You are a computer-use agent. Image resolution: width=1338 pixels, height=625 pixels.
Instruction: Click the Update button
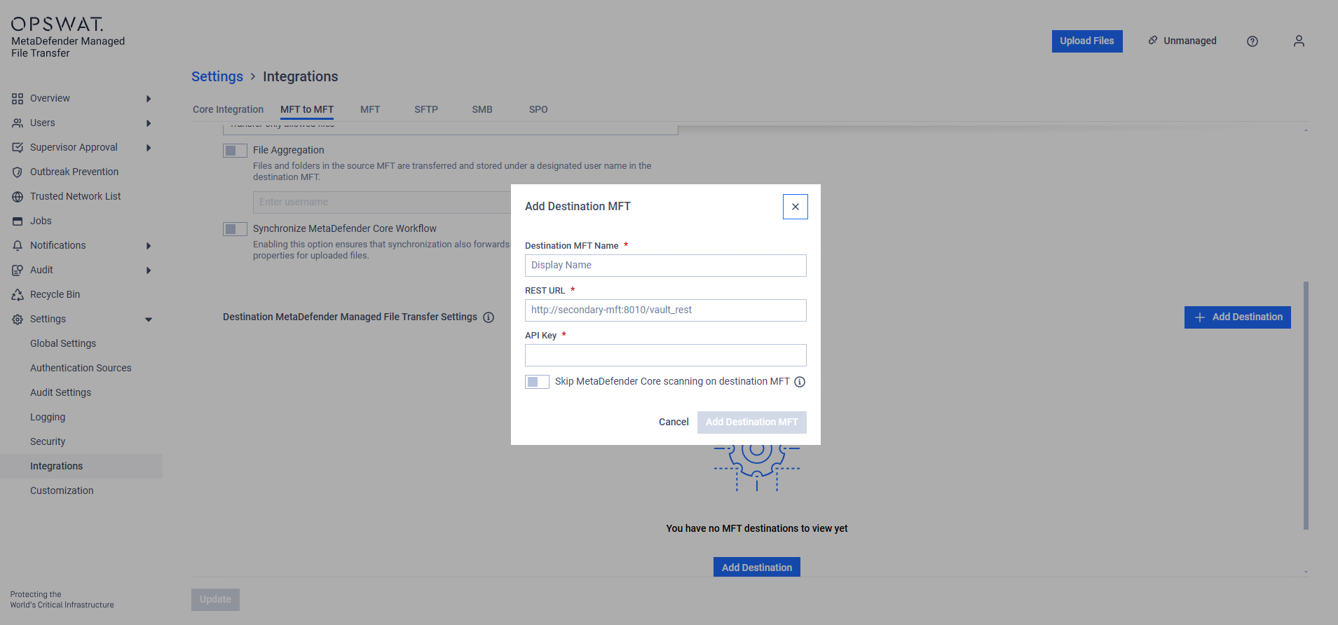215,600
